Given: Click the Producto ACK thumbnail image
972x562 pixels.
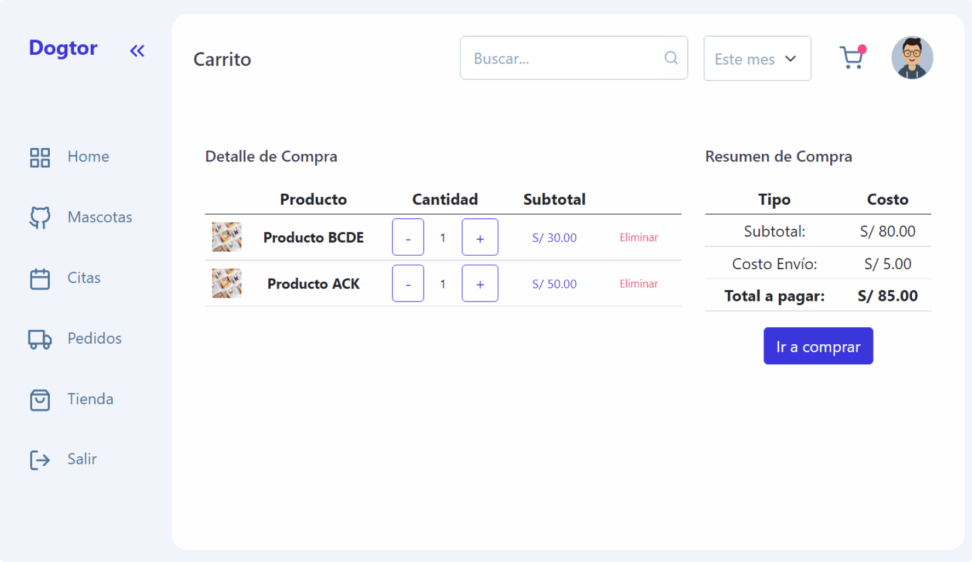Looking at the screenshot, I should pyautogui.click(x=227, y=283).
